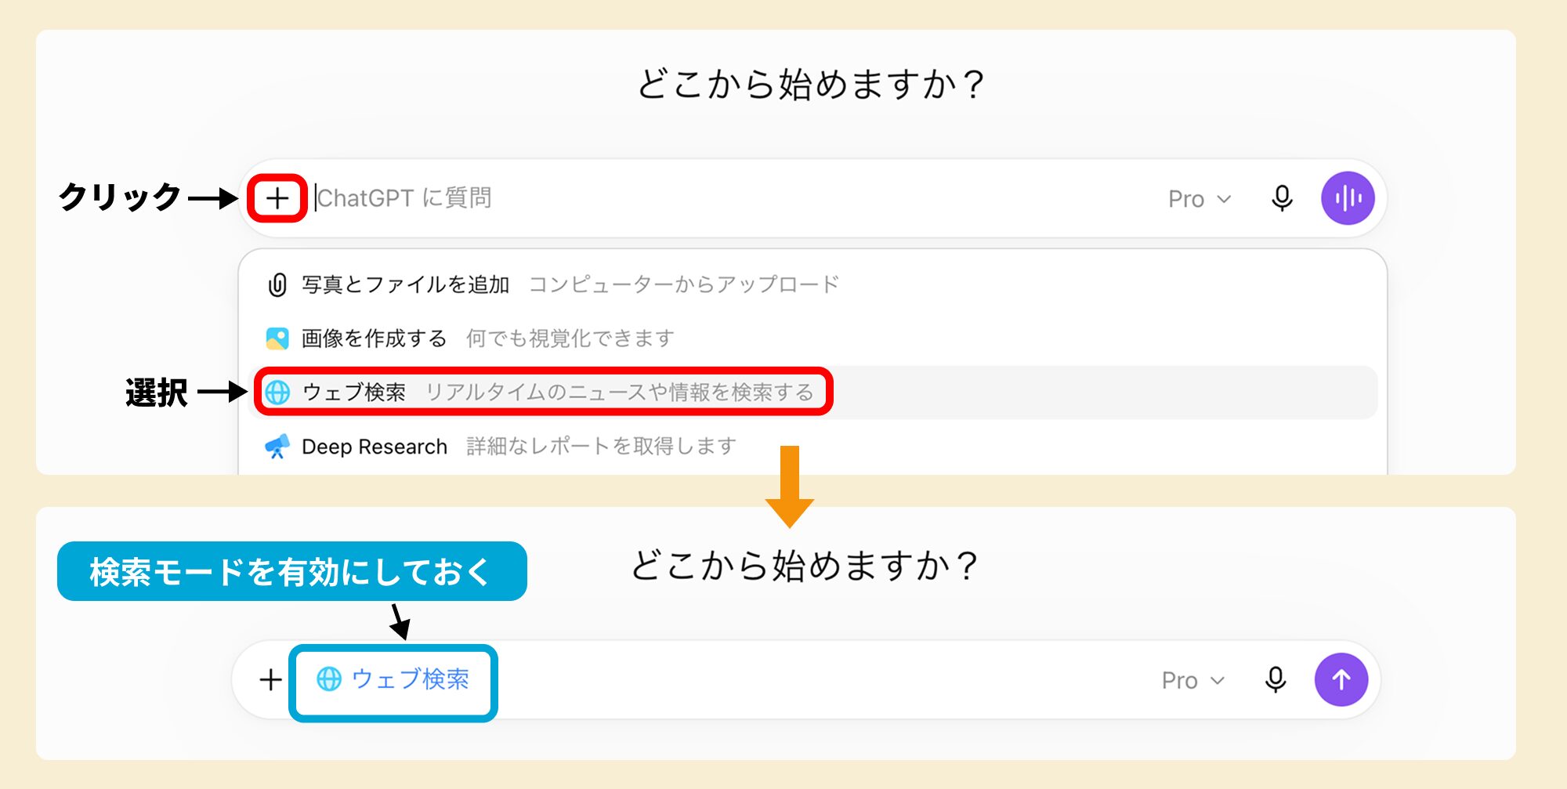
Task: Start voice mode with the purple waveform button
Action: click(x=1348, y=198)
